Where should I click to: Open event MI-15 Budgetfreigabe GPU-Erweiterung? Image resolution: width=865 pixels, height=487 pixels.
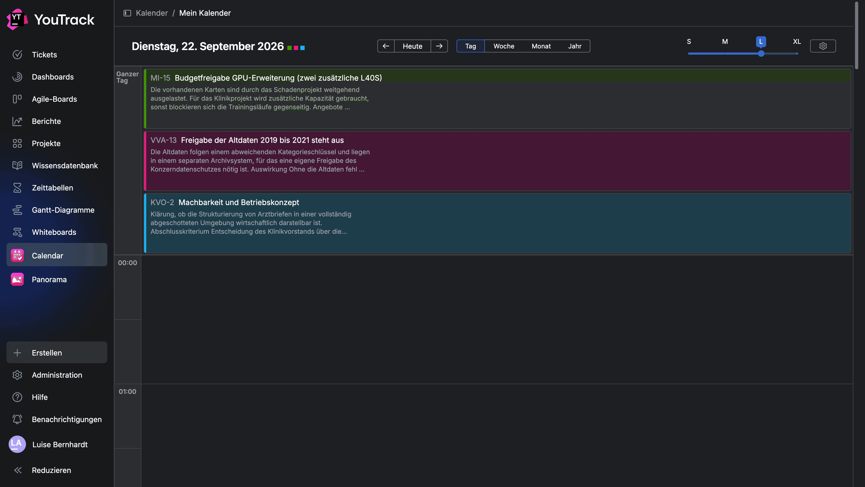(x=497, y=98)
